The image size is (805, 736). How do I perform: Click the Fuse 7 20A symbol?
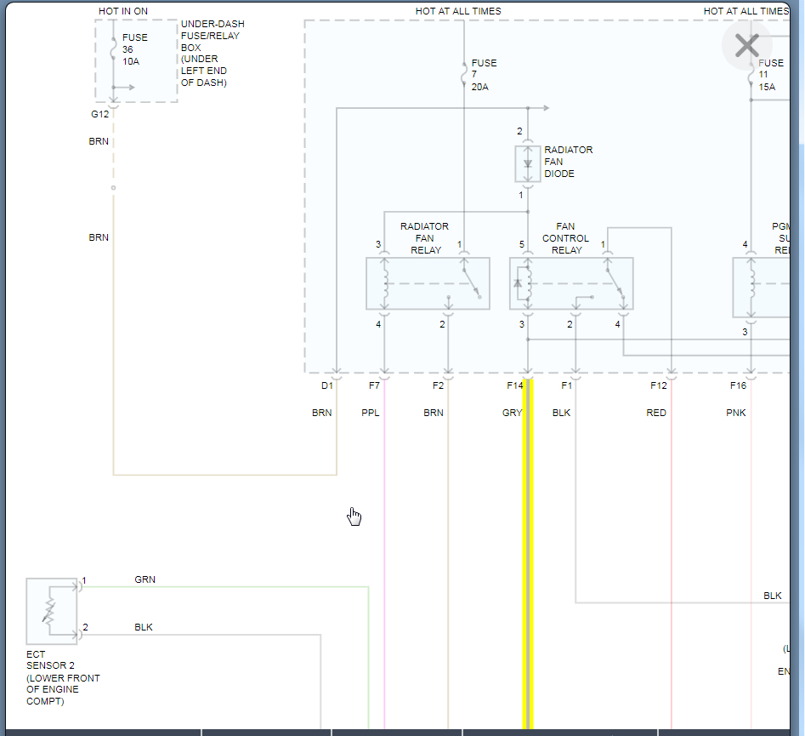(464, 75)
